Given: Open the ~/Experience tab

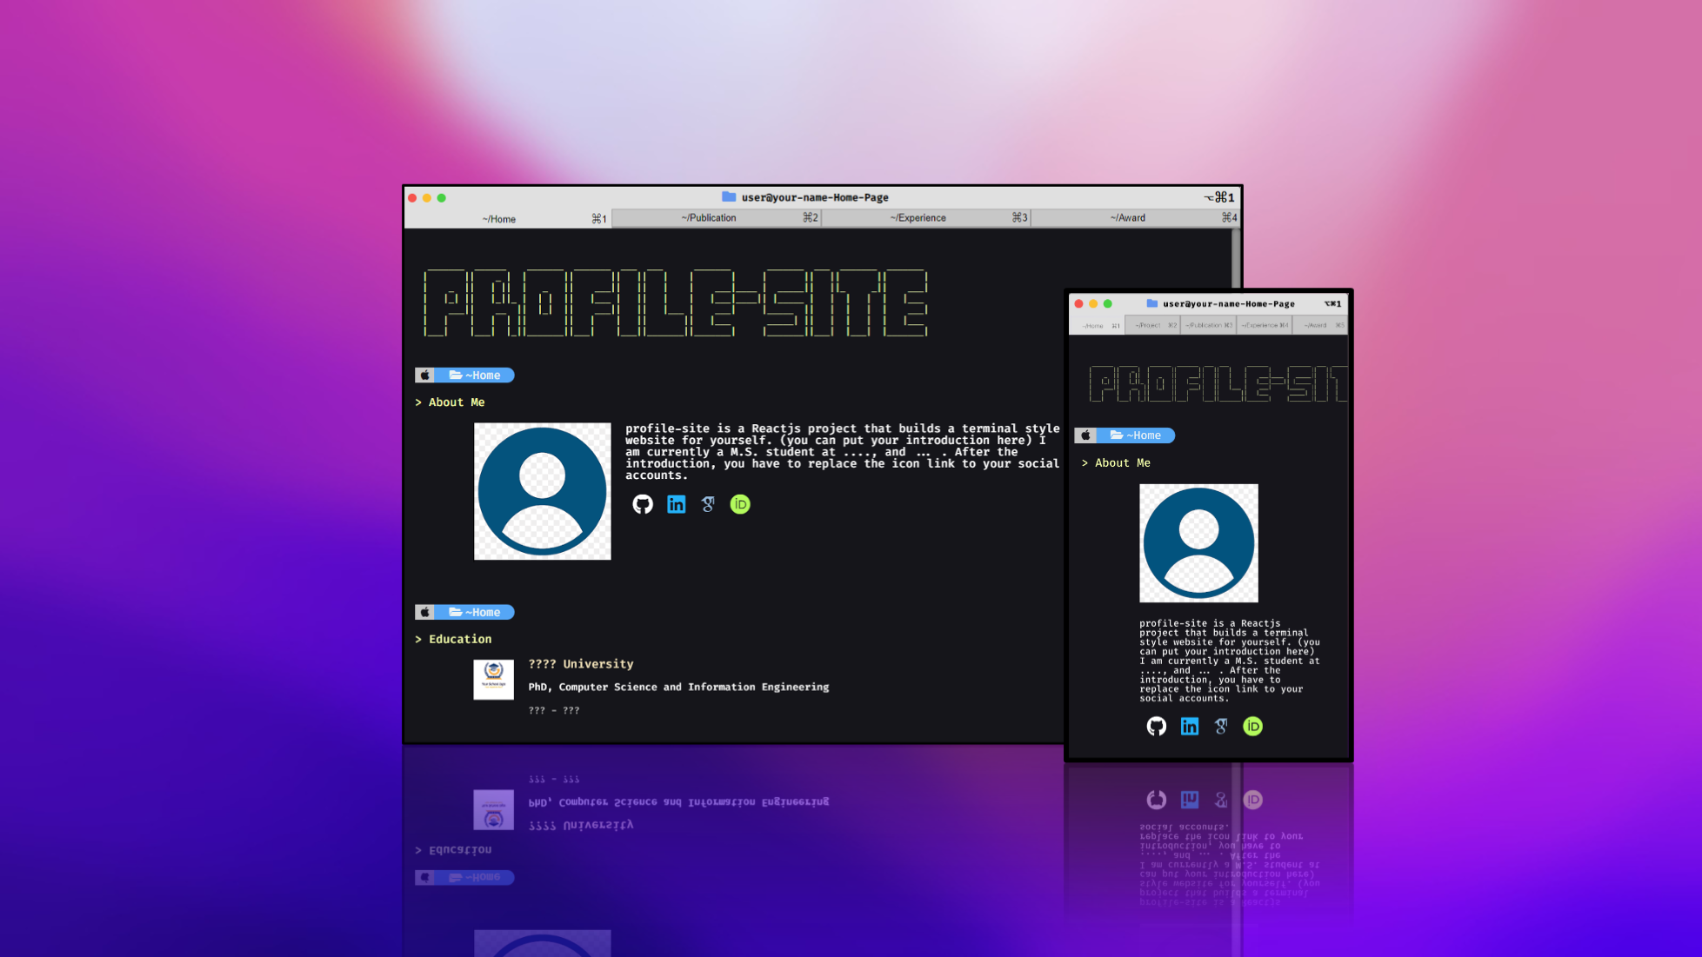Looking at the screenshot, I should coord(918,217).
